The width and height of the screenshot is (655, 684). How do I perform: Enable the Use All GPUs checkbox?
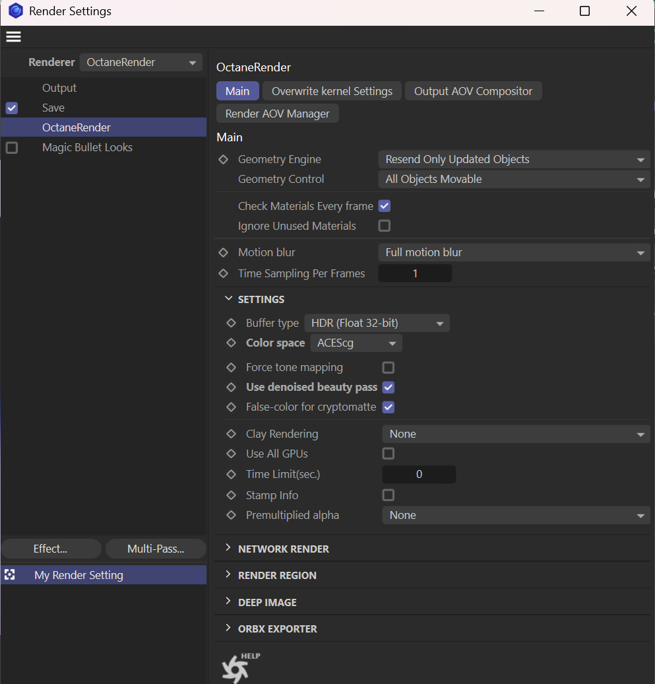[389, 454]
